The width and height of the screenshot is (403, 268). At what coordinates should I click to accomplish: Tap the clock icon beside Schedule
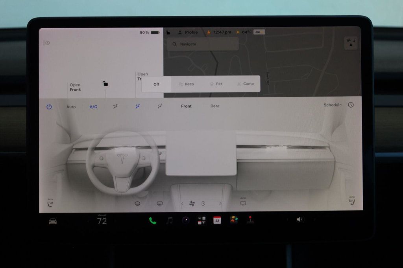click(x=351, y=105)
